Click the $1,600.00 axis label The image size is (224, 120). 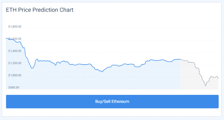[x=15, y=39]
